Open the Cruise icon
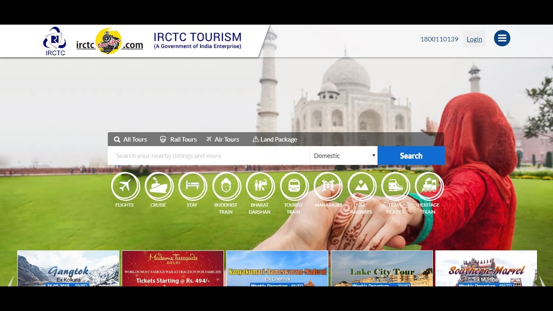Viewport: 553px width, 311px height. pos(159,187)
